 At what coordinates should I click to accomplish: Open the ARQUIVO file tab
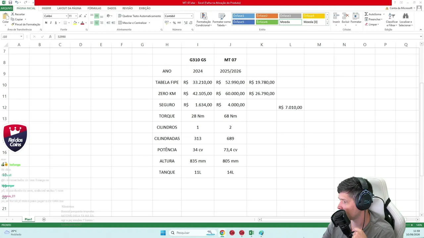click(6, 8)
